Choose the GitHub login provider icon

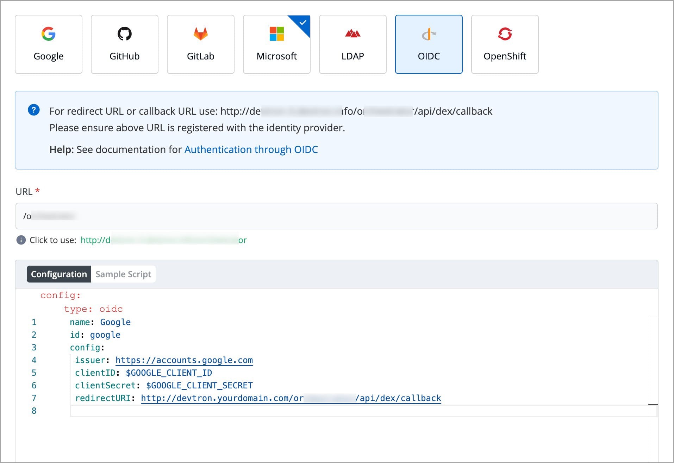(124, 34)
